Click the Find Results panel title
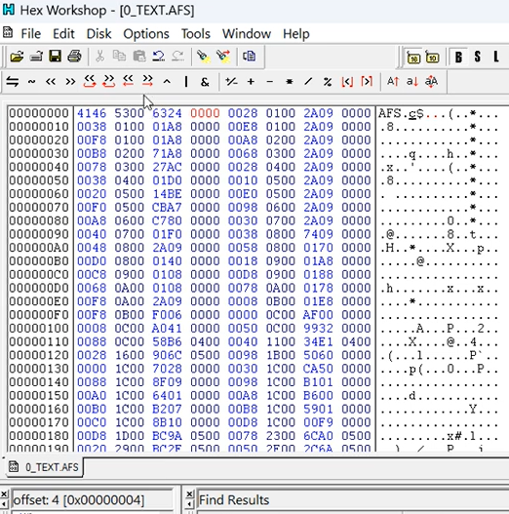This screenshot has width=509, height=514. point(234,500)
